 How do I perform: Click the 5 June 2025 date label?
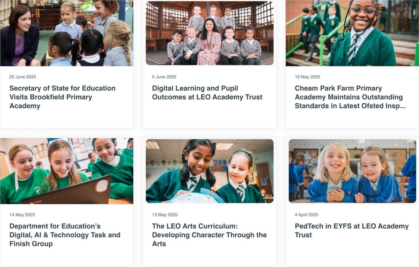click(164, 77)
